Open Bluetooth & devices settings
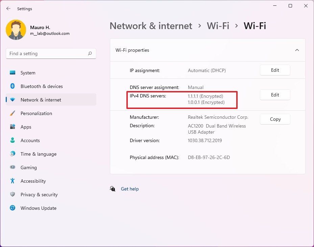 [12, 86]
